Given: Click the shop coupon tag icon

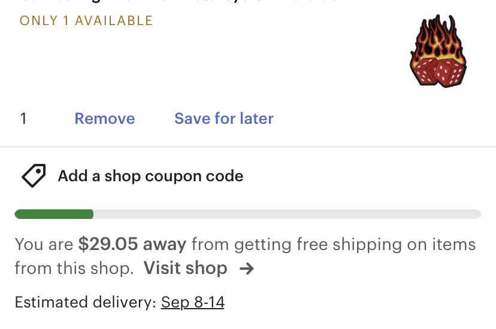Looking at the screenshot, I should [34, 176].
